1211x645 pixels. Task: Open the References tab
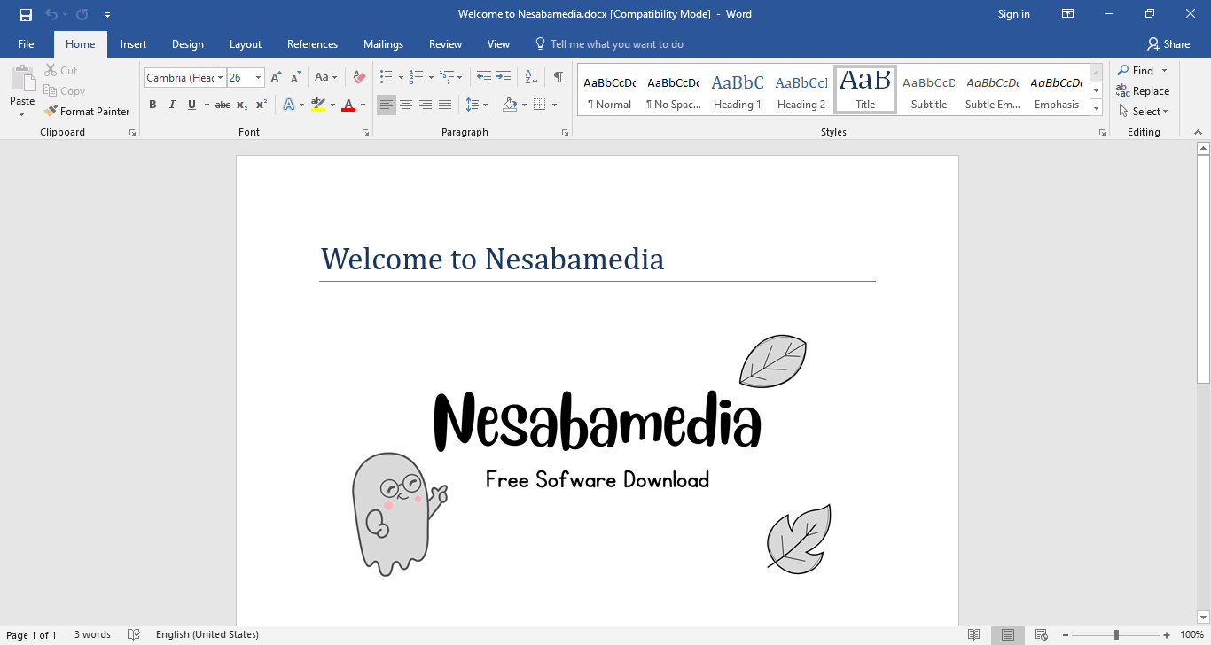(x=312, y=44)
